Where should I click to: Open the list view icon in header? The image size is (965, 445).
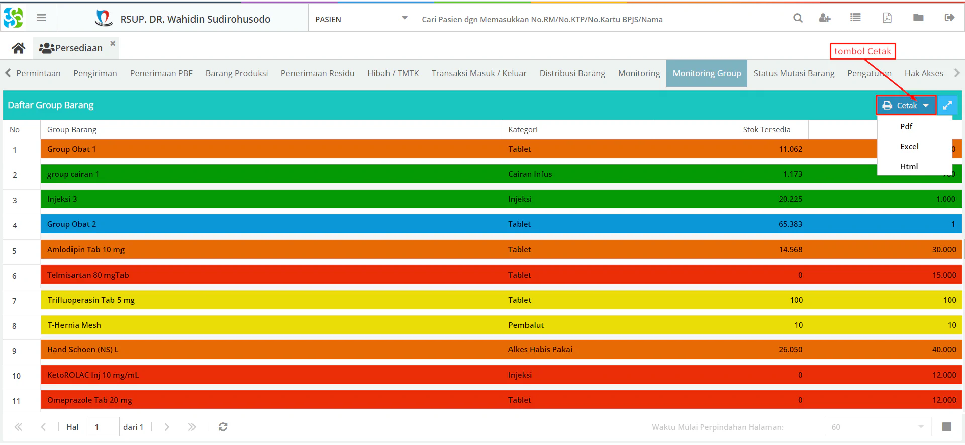click(855, 18)
